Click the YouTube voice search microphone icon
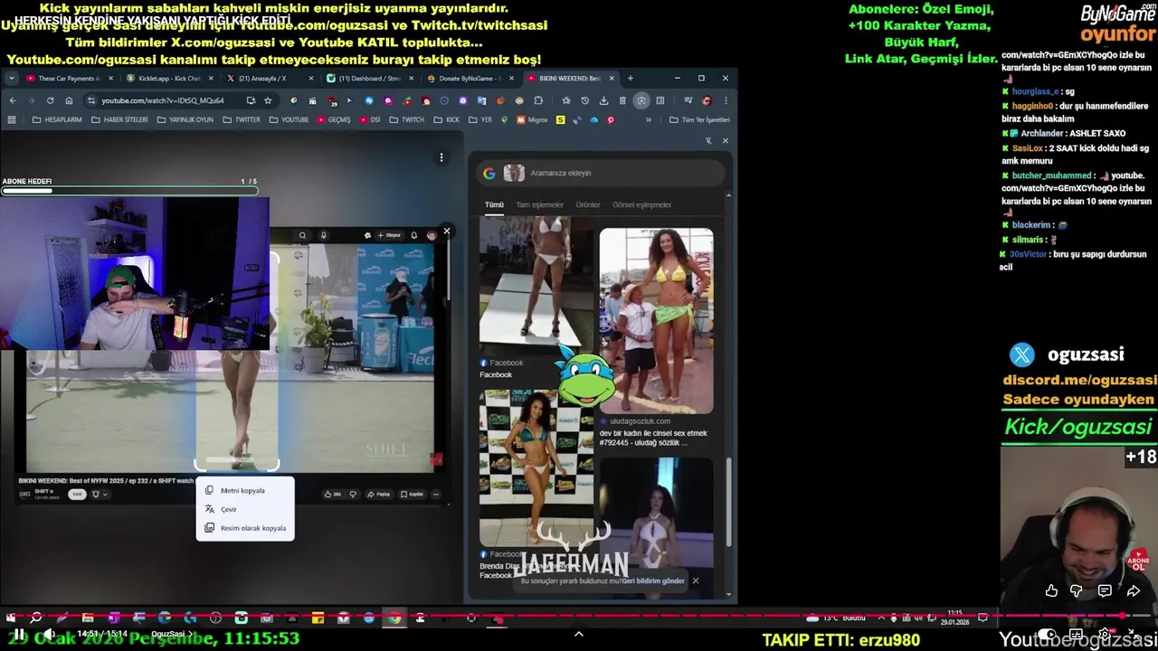1158x651 pixels. [x=323, y=235]
